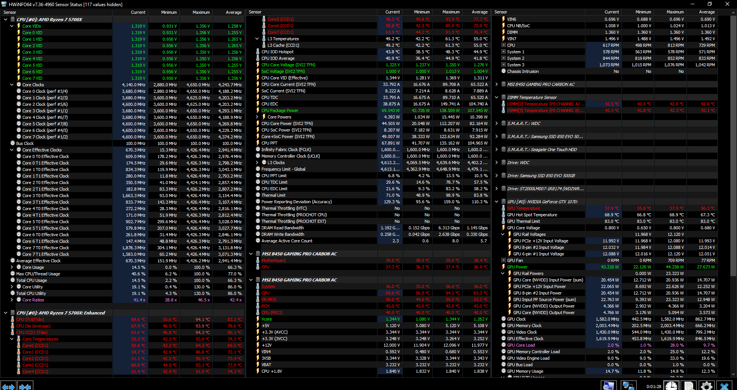Click the circle icon beside Bus Clock
The width and height of the screenshot is (737, 390).
(x=12, y=143)
